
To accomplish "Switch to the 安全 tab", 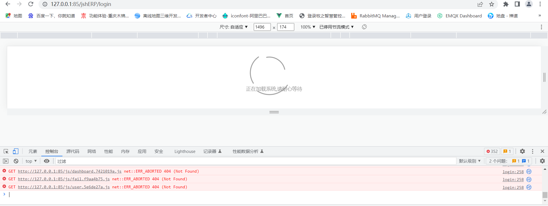I will click(159, 151).
